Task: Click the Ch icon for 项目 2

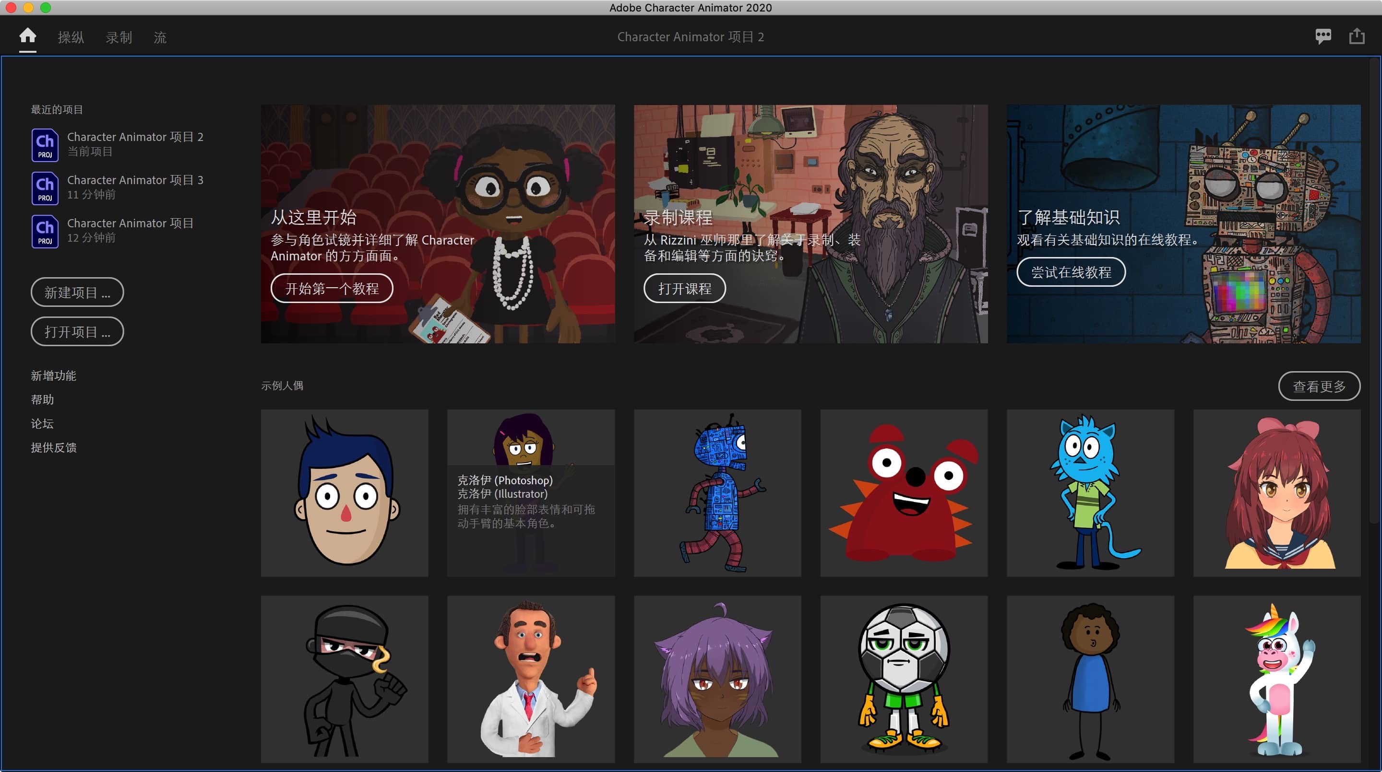Action: tap(45, 145)
